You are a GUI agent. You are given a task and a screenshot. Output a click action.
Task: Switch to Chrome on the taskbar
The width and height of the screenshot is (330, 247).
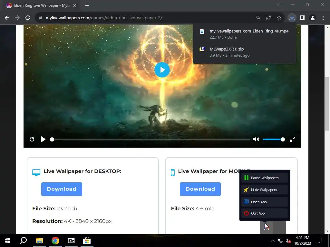click(55, 241)
